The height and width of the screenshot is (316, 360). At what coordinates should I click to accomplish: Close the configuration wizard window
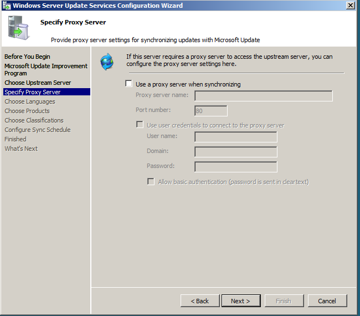pos(351,6)
